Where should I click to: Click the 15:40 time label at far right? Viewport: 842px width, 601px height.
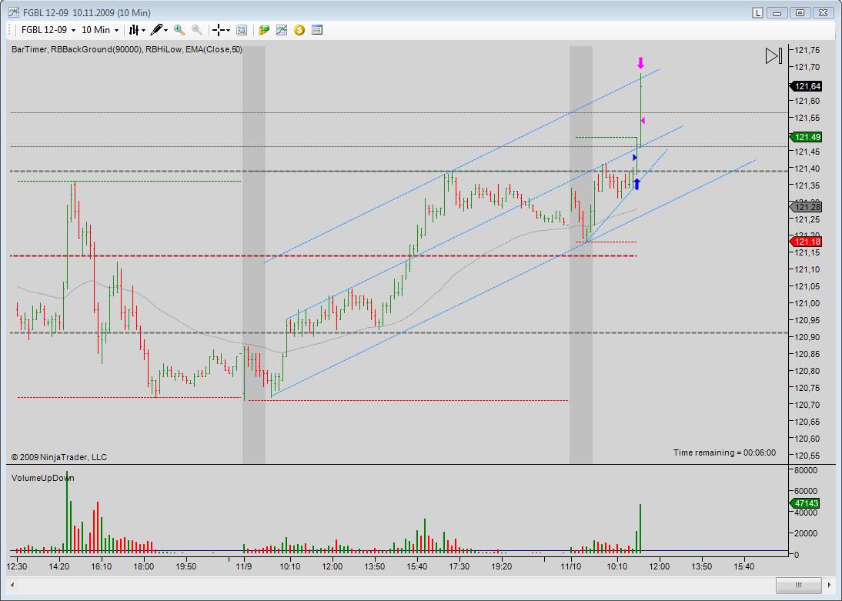click(743, 566)
